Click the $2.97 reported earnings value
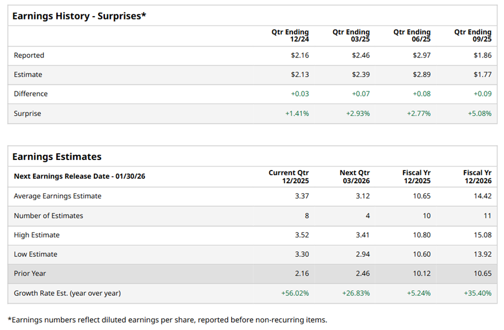 (x=421, y=55)
